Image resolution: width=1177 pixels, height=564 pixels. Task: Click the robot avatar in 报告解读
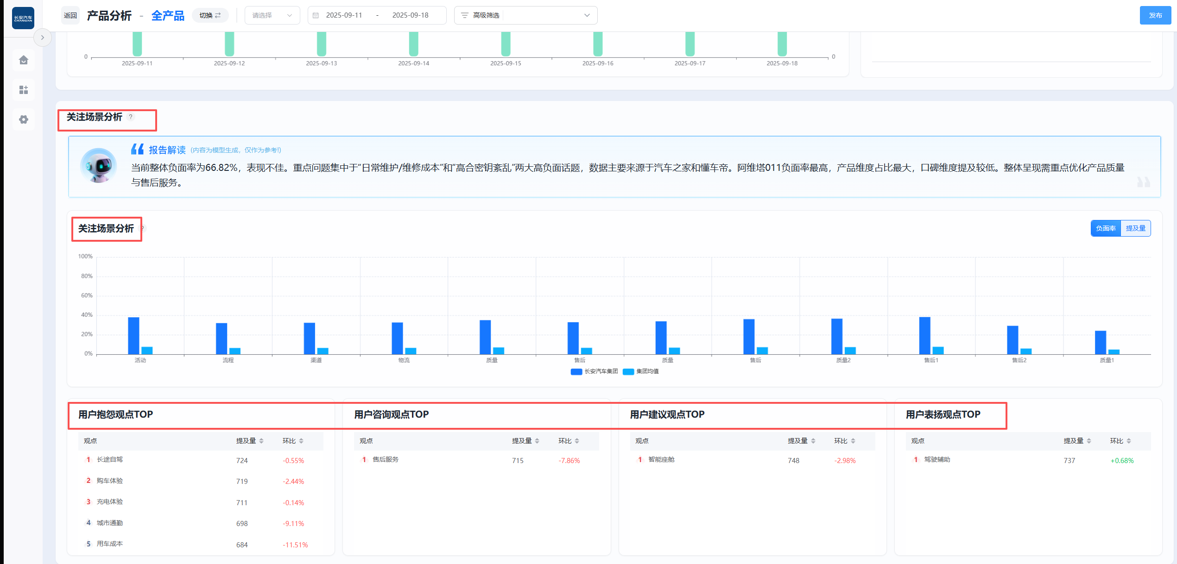coord(98,165)
